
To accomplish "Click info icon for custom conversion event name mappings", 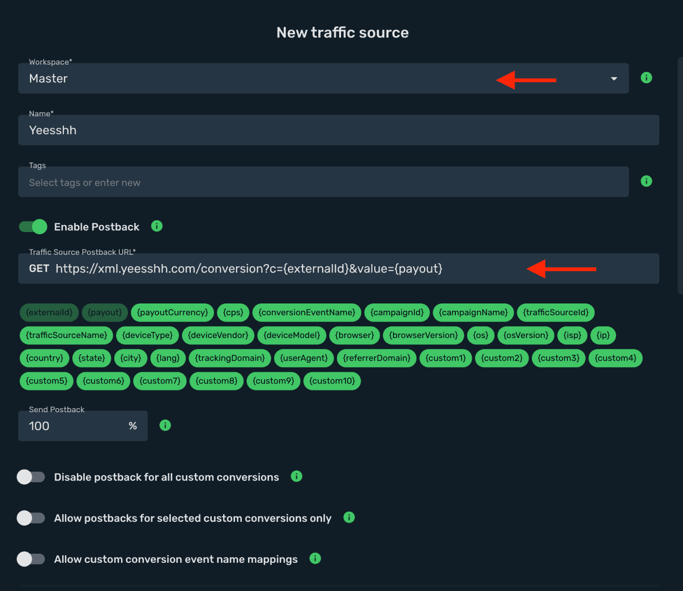I will pyautogui.click(x=315, y=558).
